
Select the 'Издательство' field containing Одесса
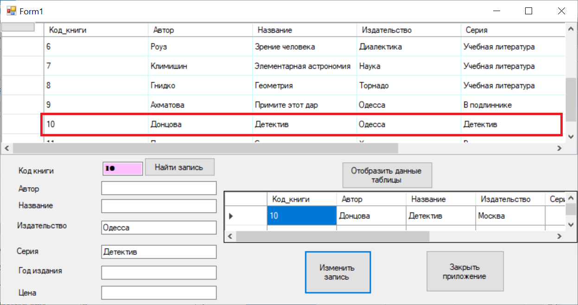(159, 228)
